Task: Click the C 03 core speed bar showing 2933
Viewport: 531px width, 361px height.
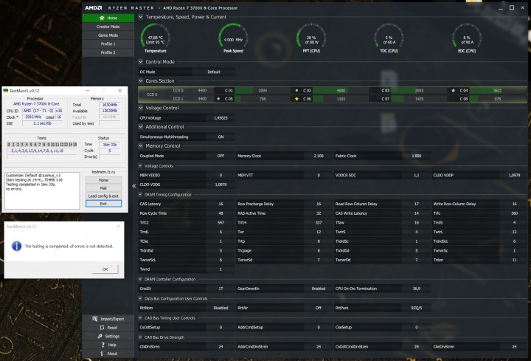Action: [419, 91]
